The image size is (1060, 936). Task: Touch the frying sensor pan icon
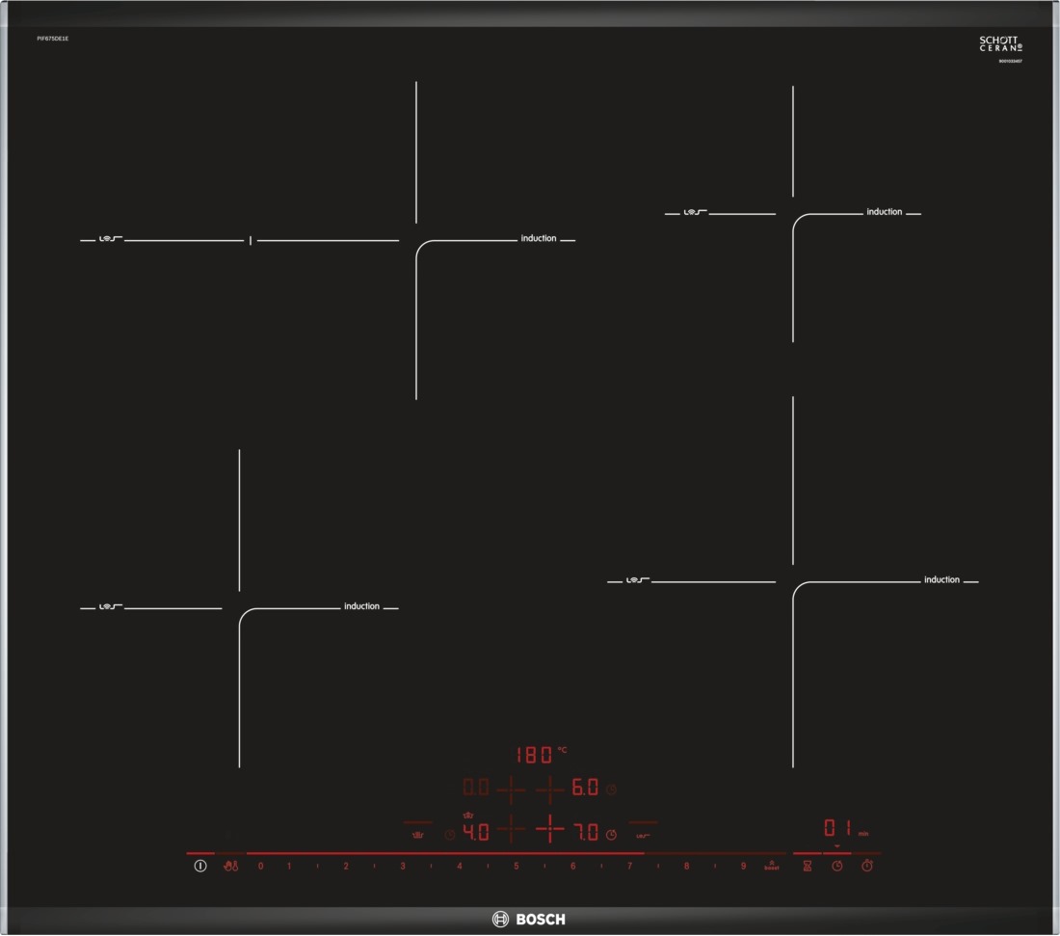pyautogui.click(x=417, y=834)
